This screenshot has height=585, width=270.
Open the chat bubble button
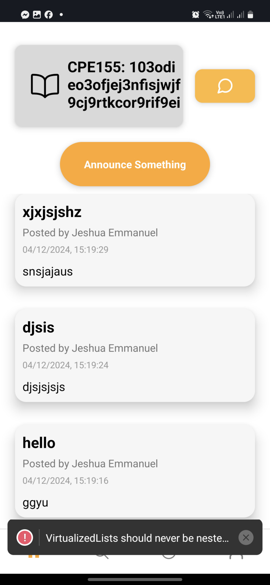tap(225, 86)
